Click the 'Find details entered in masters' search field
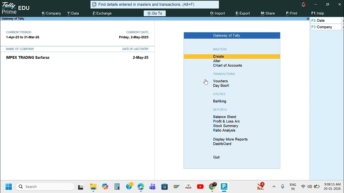344x193 pixels. pyautogui.click(x=155, y=5)
